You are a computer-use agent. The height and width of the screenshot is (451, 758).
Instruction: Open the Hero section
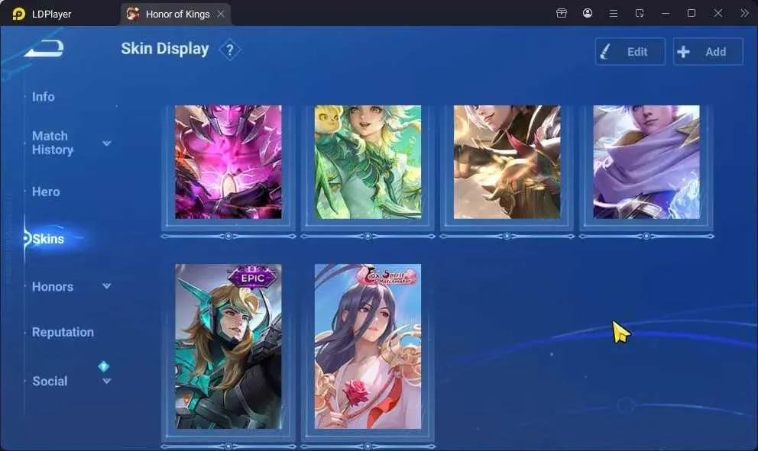coord(46,192)
